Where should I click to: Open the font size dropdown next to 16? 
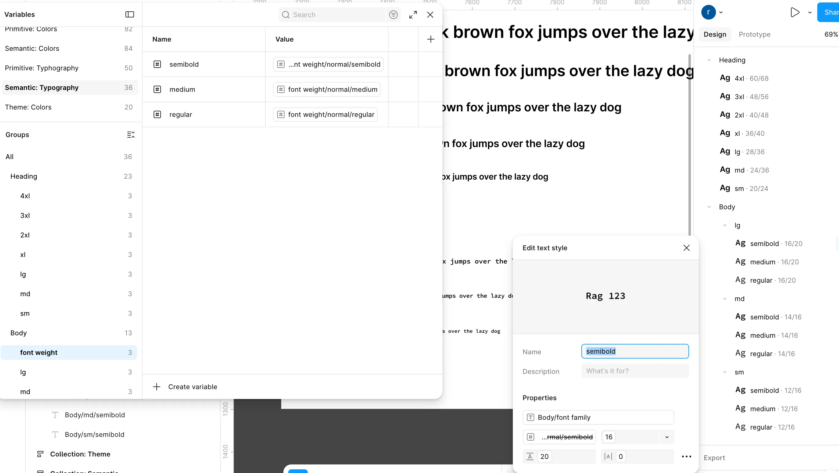[667, 437]
